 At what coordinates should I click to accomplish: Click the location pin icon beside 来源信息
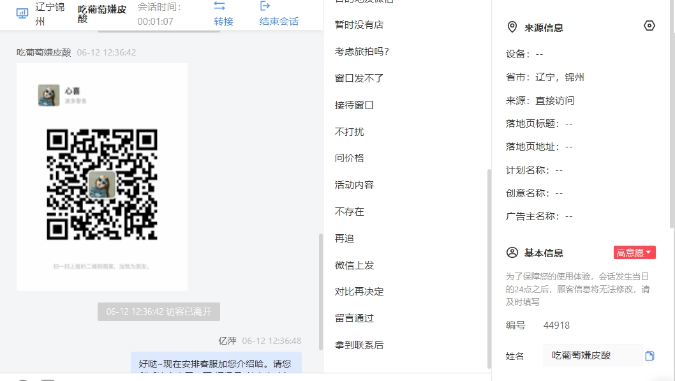click(512, 27)
